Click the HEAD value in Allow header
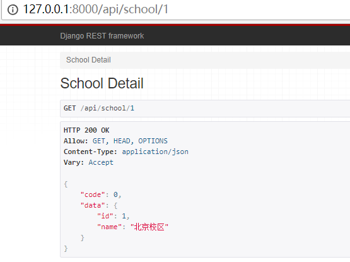 point(122,141)
